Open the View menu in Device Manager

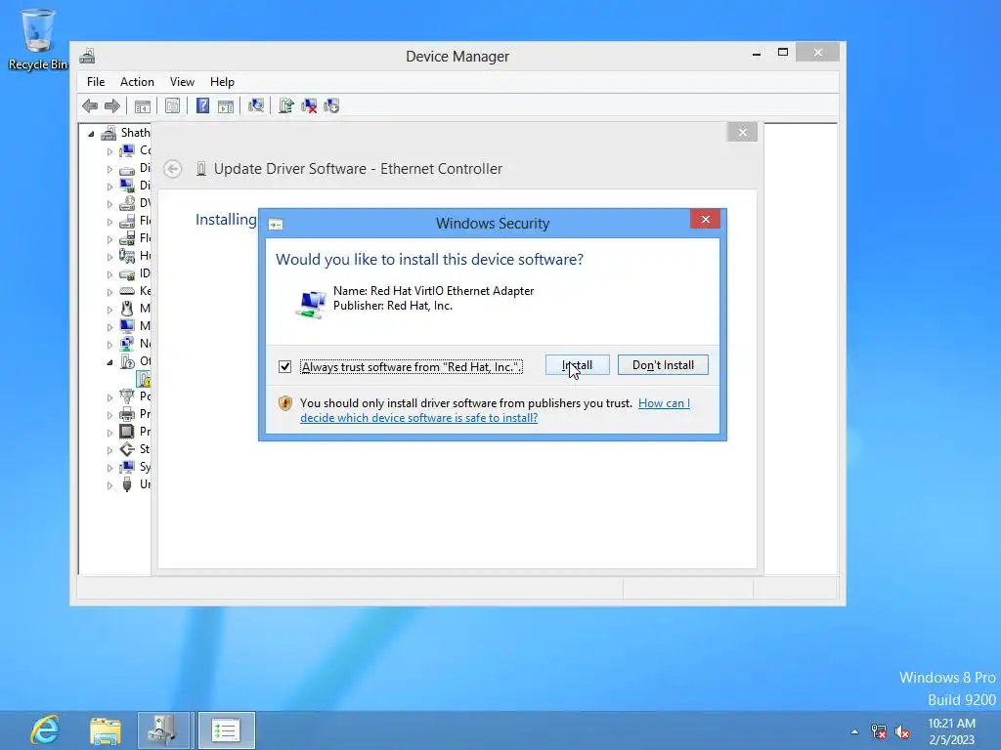[x=182, y=82]
